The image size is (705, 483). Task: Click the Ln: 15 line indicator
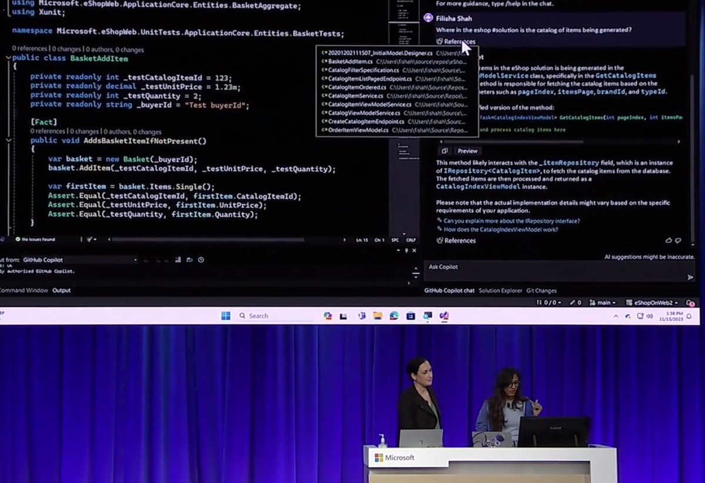click(x=362, y=239)
